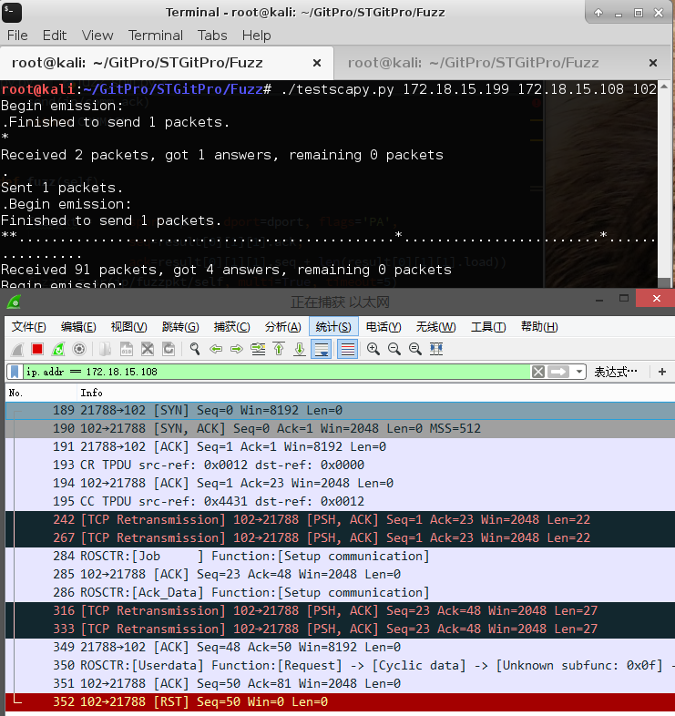Toggle packet list colorization
This screenshot has height=716, width=675.
pos(347,349)
